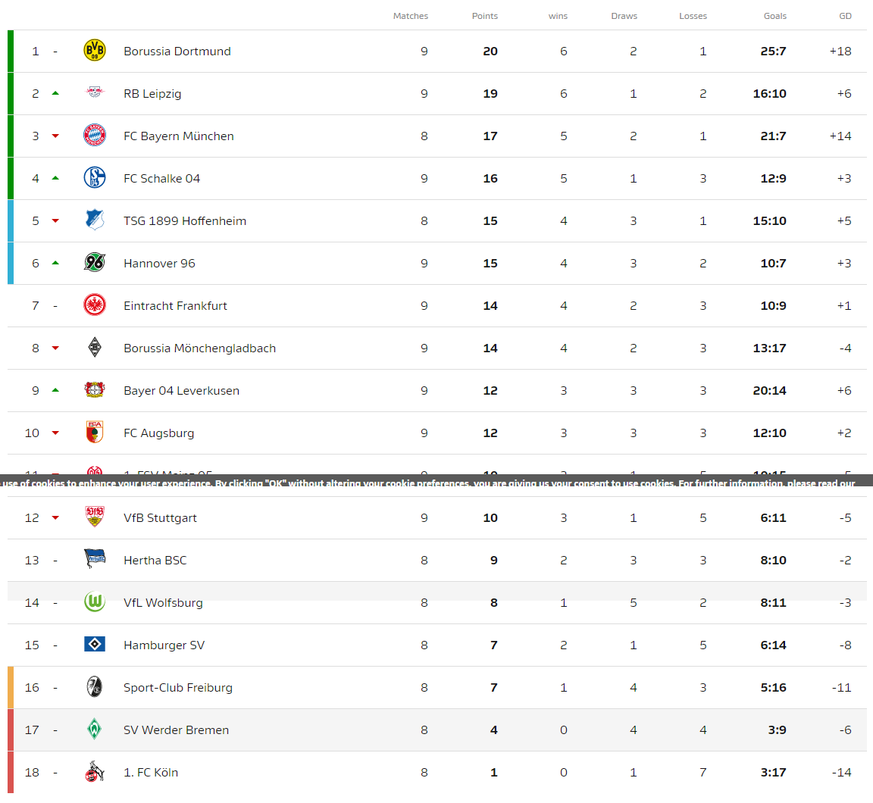Open the Hertha BSC team link
This screenshot has height=803, width=873.
coord(155,561)
